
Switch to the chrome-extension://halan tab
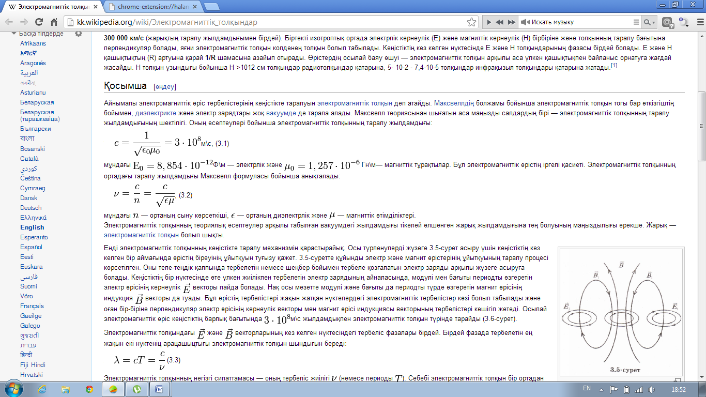coord(152,7)
